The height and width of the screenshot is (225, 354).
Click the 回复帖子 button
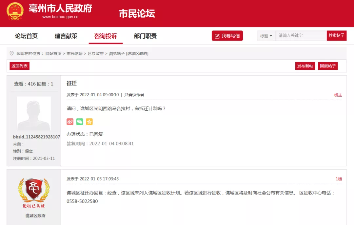point(328,66)
